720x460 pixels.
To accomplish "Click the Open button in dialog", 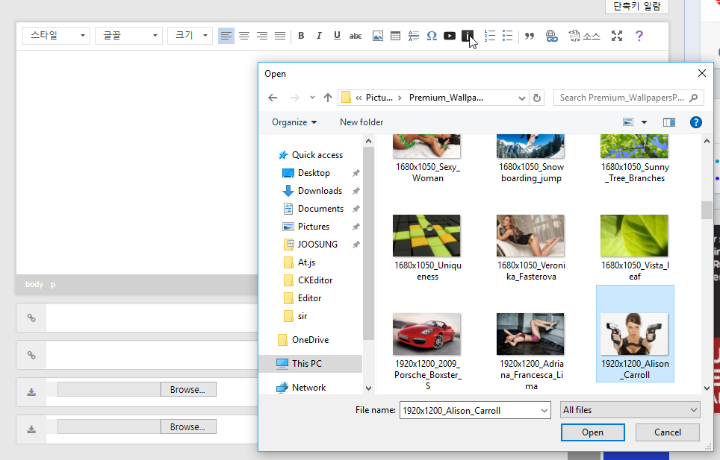I will pyautogui.click(x=592, y=432).
